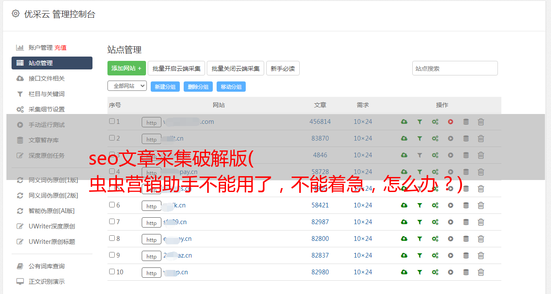Check the box next to number 9
Screen dimensions: 551x294
112,255
